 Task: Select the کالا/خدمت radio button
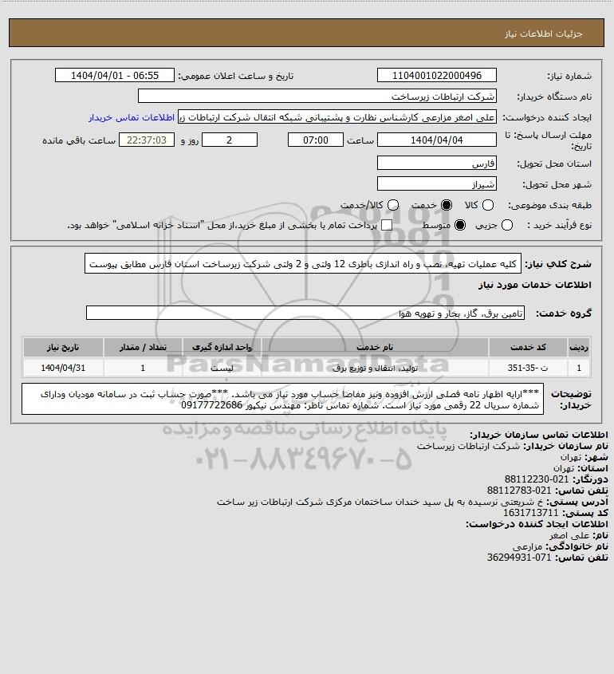pyautogui.click(x=392, y=206)
